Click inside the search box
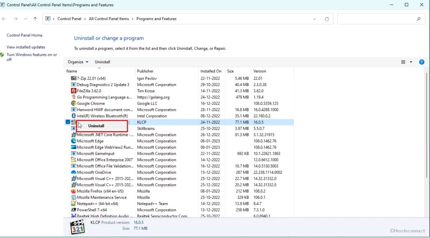The height and width of the screenshot is (238, 430). tap(379, 18)
